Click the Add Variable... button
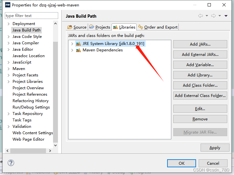The width and height of the screenshot is (234, 175). pyautogui.click(x=200, y=65)
